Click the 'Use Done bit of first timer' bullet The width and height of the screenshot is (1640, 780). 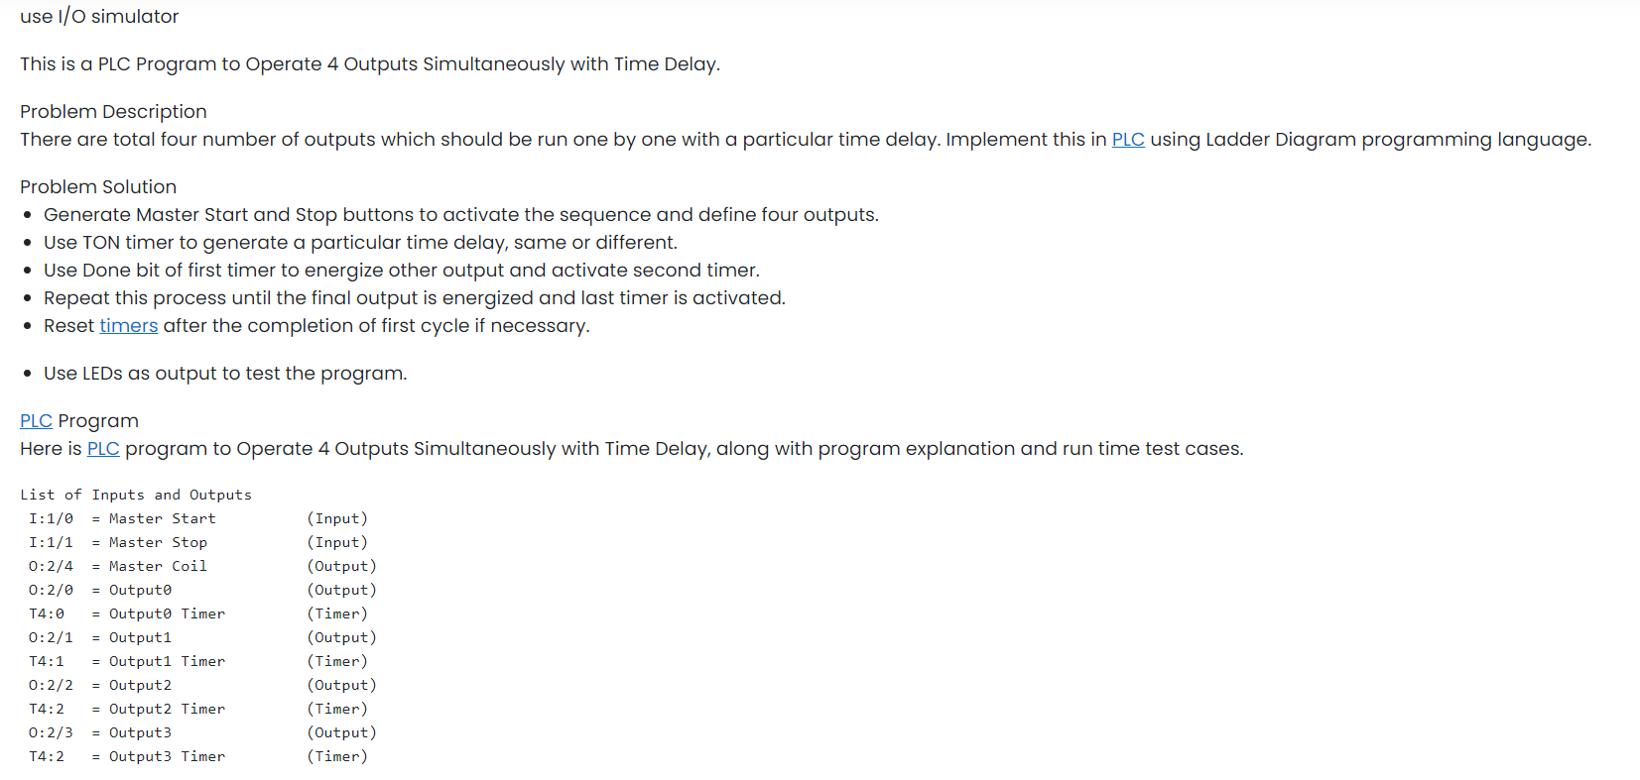pos(402,271)
